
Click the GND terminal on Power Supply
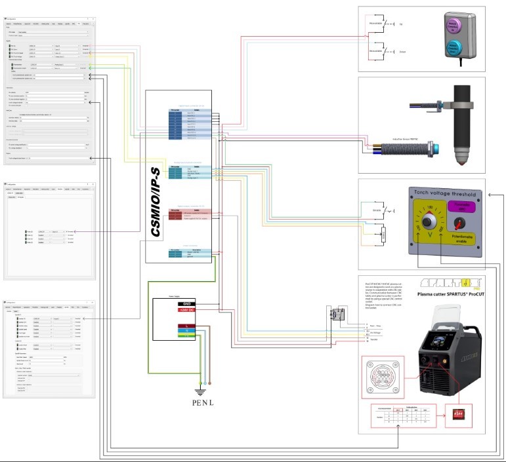186,304
